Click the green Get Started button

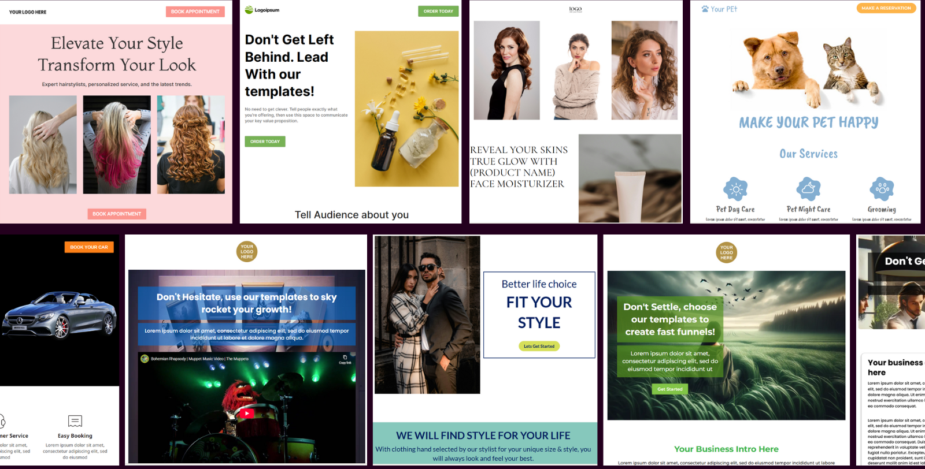click(670, 389)
